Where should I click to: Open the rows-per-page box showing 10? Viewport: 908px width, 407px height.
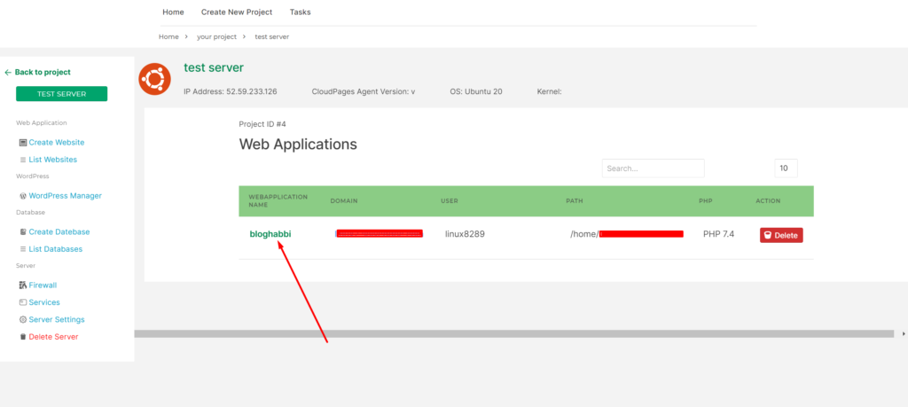click(786, 168)
